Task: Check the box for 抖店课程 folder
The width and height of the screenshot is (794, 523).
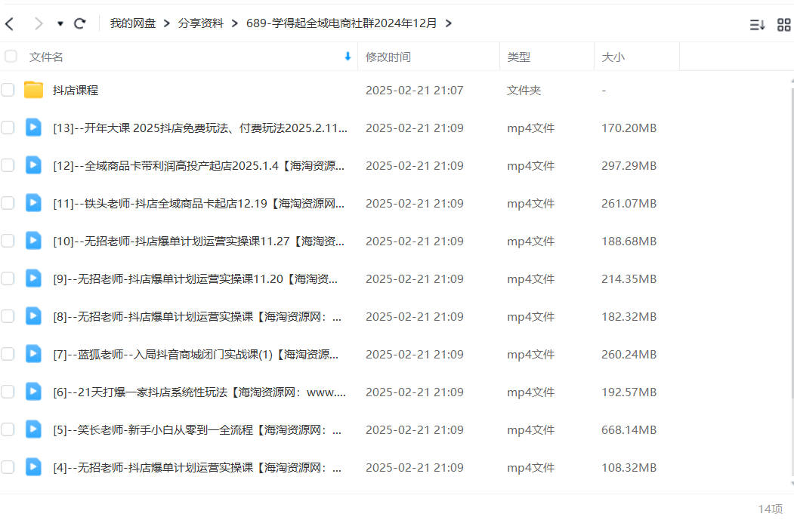Action: (x=8, y=90)
